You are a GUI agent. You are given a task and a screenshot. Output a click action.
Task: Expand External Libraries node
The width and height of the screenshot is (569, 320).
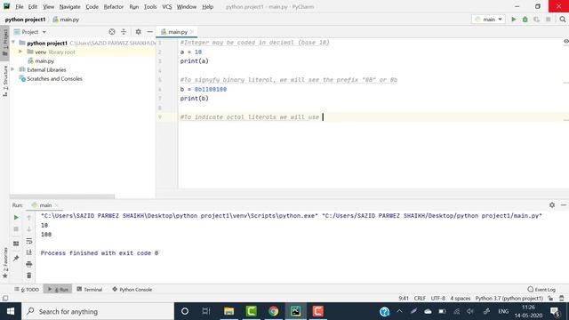[13, 69]
